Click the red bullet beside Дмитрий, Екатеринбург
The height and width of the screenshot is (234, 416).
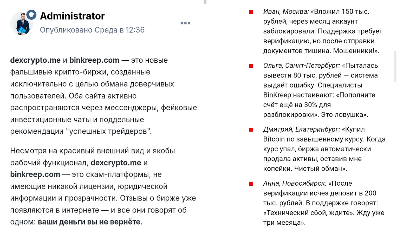[x=251, y=130]
